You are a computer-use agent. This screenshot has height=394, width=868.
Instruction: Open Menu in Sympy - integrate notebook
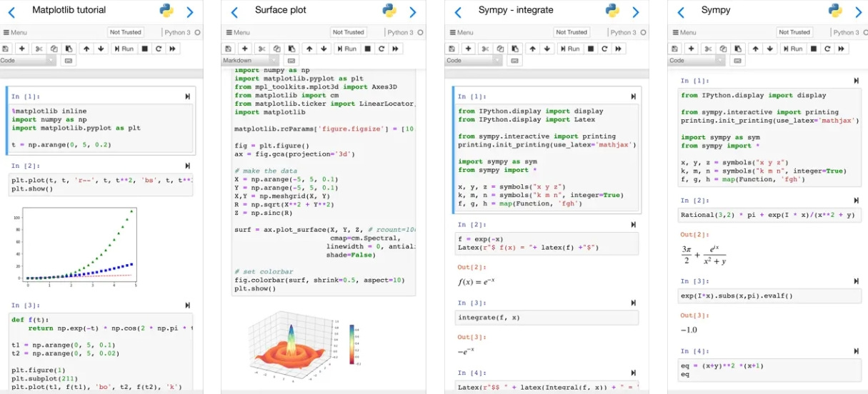point(461,32)
